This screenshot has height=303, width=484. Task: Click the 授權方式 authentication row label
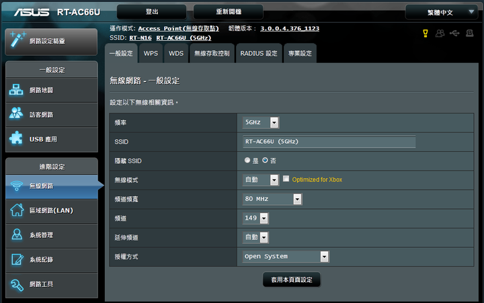(x=126, y=257)
